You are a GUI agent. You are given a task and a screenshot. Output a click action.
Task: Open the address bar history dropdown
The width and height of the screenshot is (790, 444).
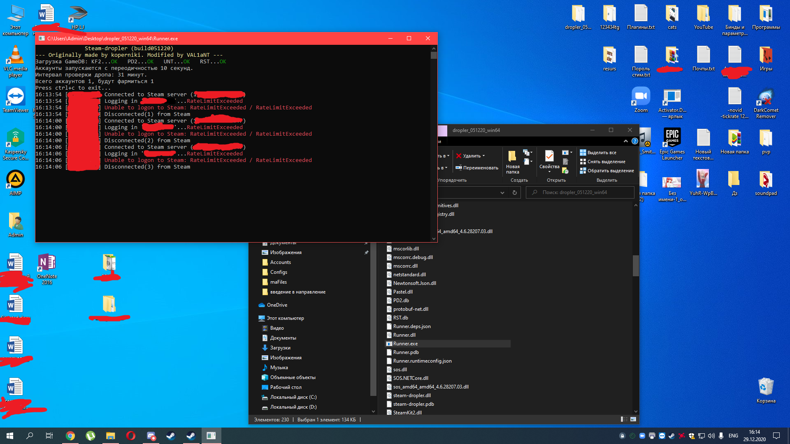pyautogui.click(x=502, y=192)
